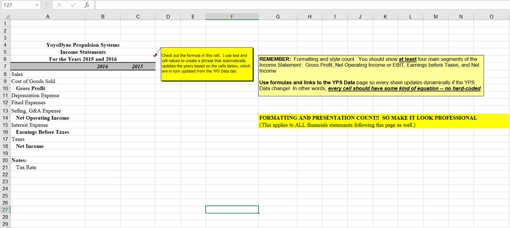Select column E header
The image size is (510, 228).
coord(193,16)
